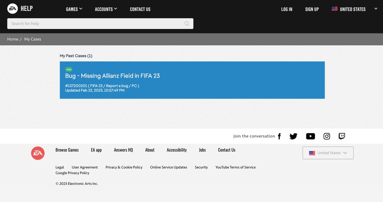Screen dimensions: 383x202
Task: Open Browse Games footer link
Action: 67,150
